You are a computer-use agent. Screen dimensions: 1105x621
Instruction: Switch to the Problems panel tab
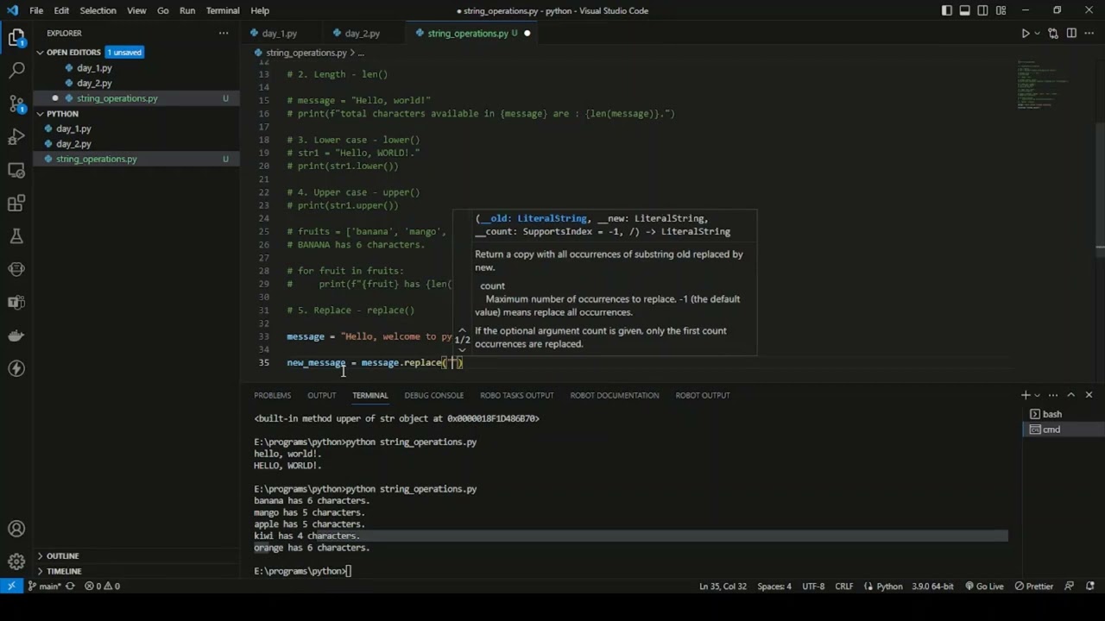pyautogui.click(x=272, y=395)
